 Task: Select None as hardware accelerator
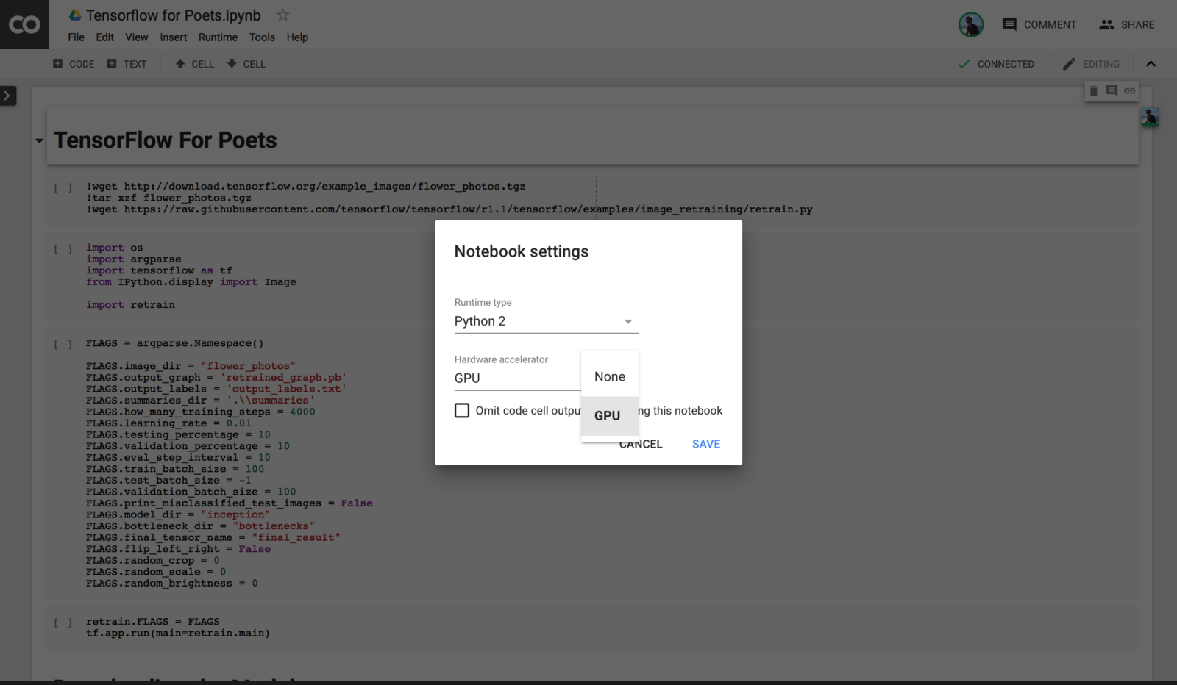610,376
